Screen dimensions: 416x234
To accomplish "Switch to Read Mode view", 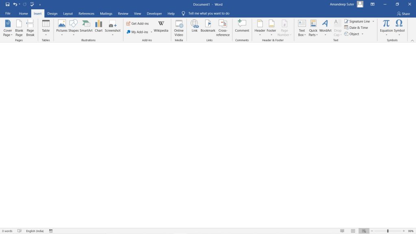I will (x=342, y=231).
